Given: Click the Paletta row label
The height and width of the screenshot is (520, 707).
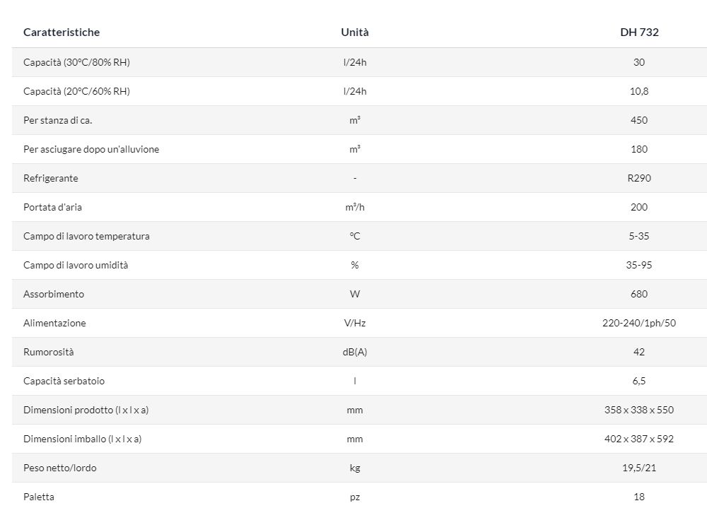Looking at the screenshot, I should point(39,497).
